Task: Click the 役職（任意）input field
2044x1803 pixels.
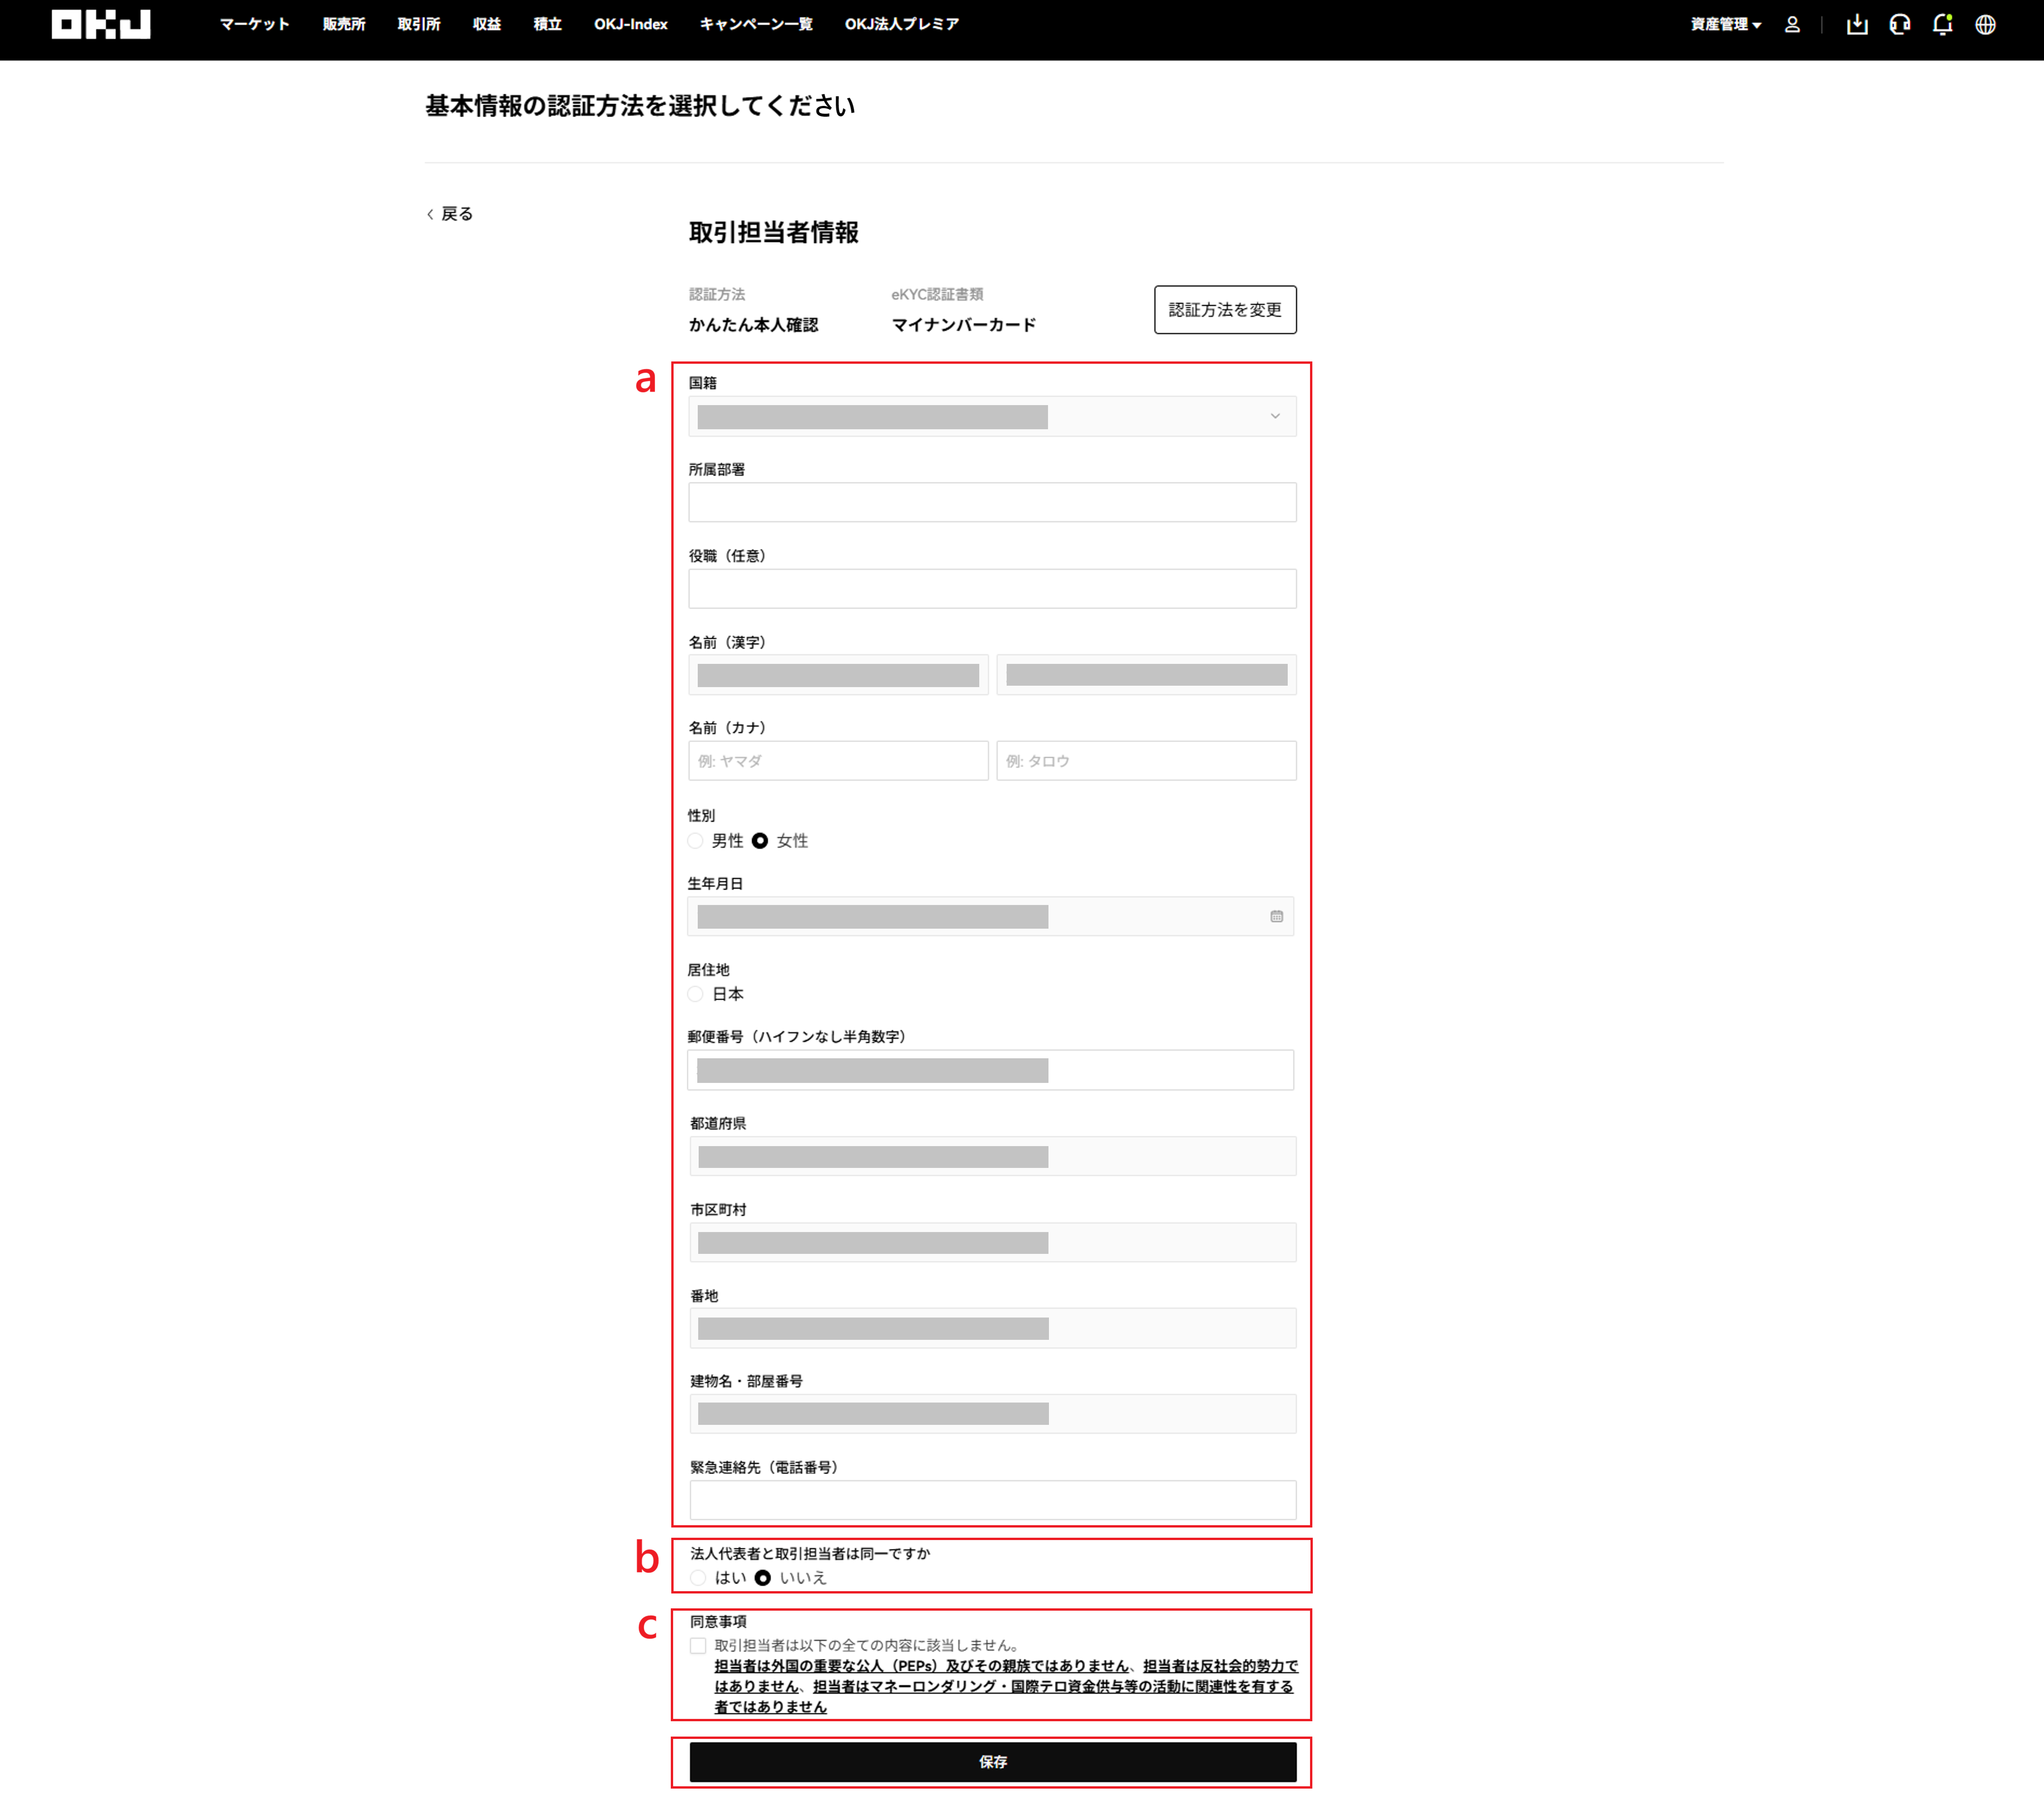Action: [x=992, y=589]
